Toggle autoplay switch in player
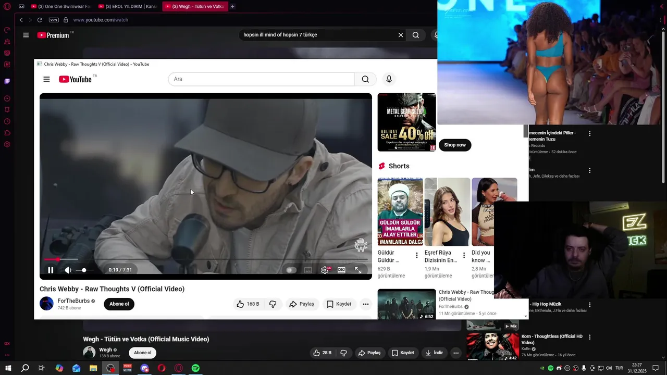 [x=291, y=270]
